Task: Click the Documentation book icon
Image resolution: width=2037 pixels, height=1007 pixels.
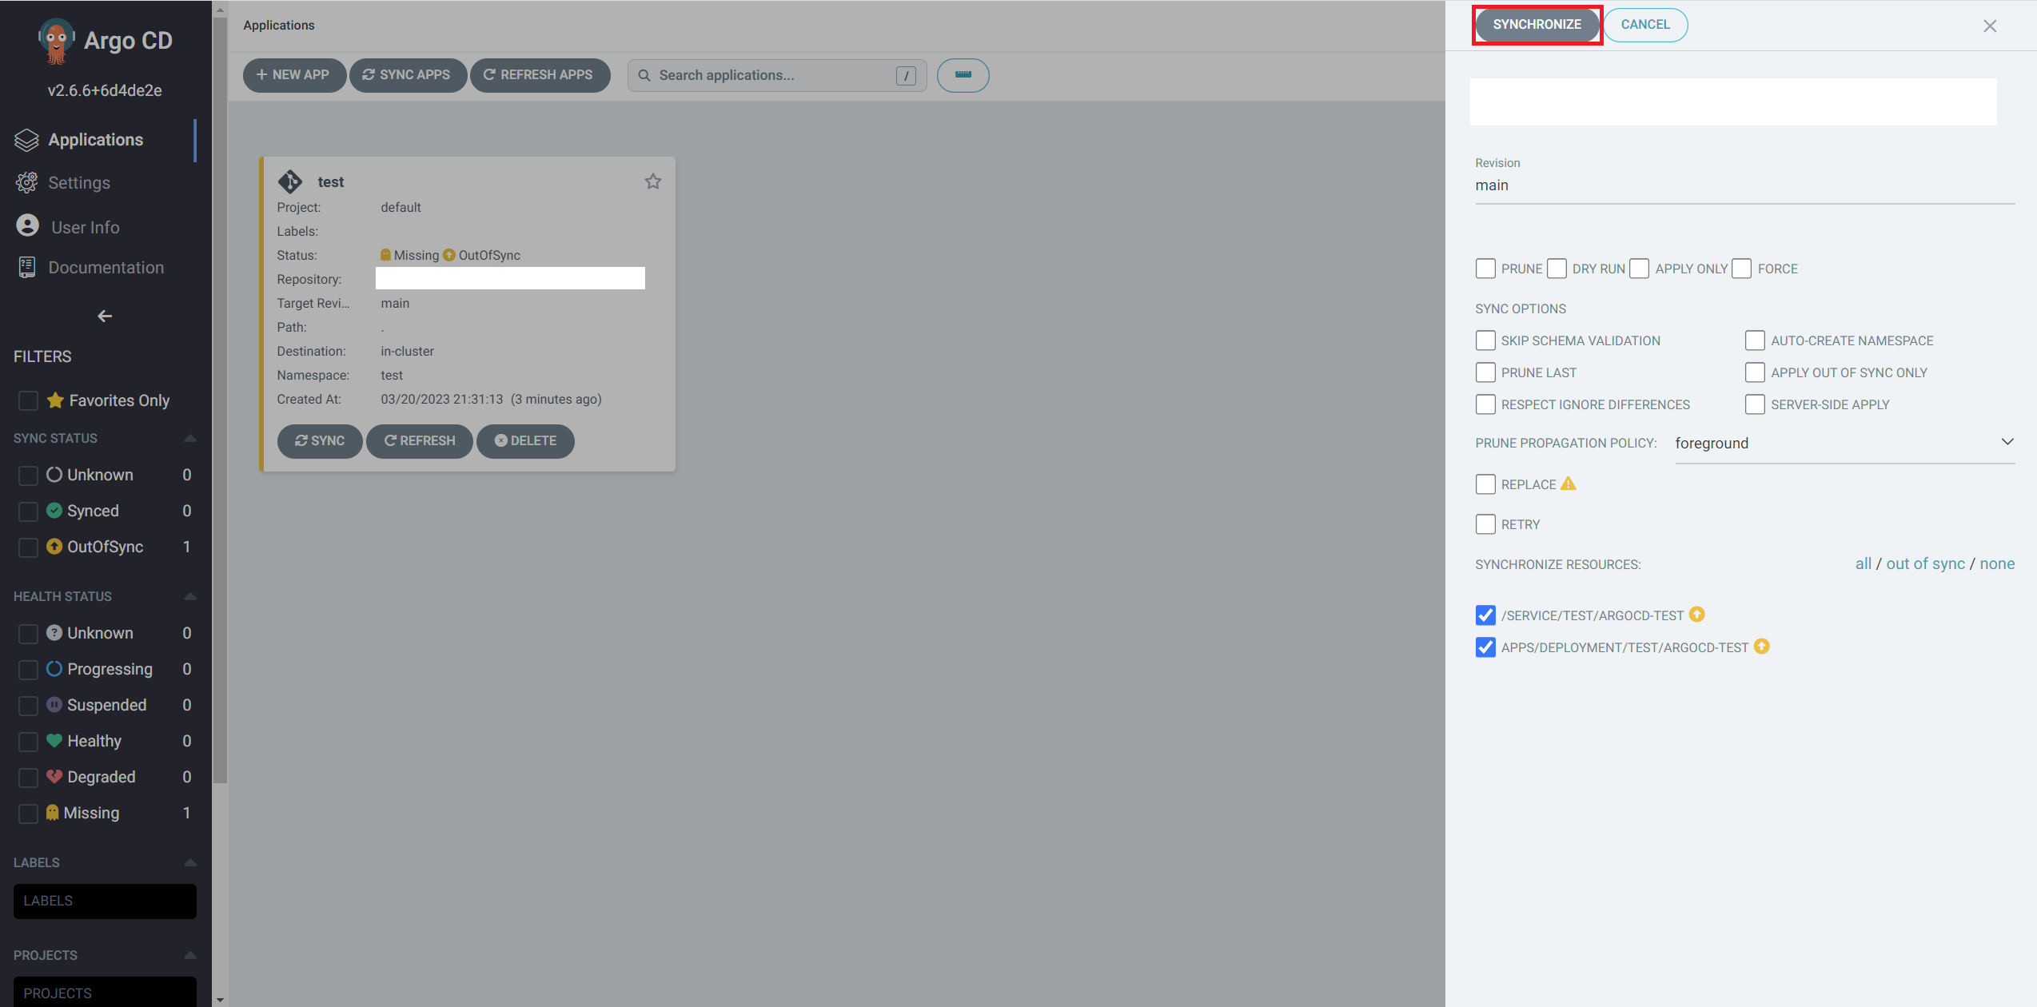Action: coord(27,268)
